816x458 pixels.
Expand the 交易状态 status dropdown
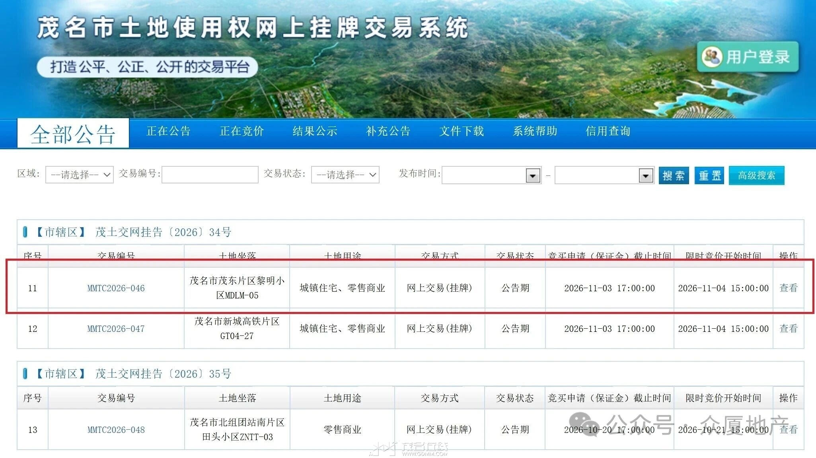(345, 175)
